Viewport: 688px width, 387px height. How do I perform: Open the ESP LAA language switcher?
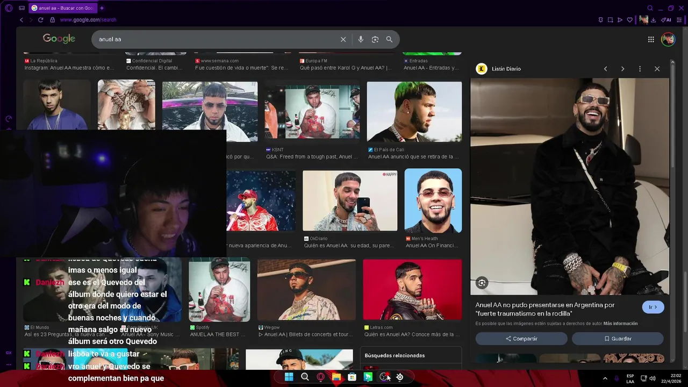tap(630, 378)
